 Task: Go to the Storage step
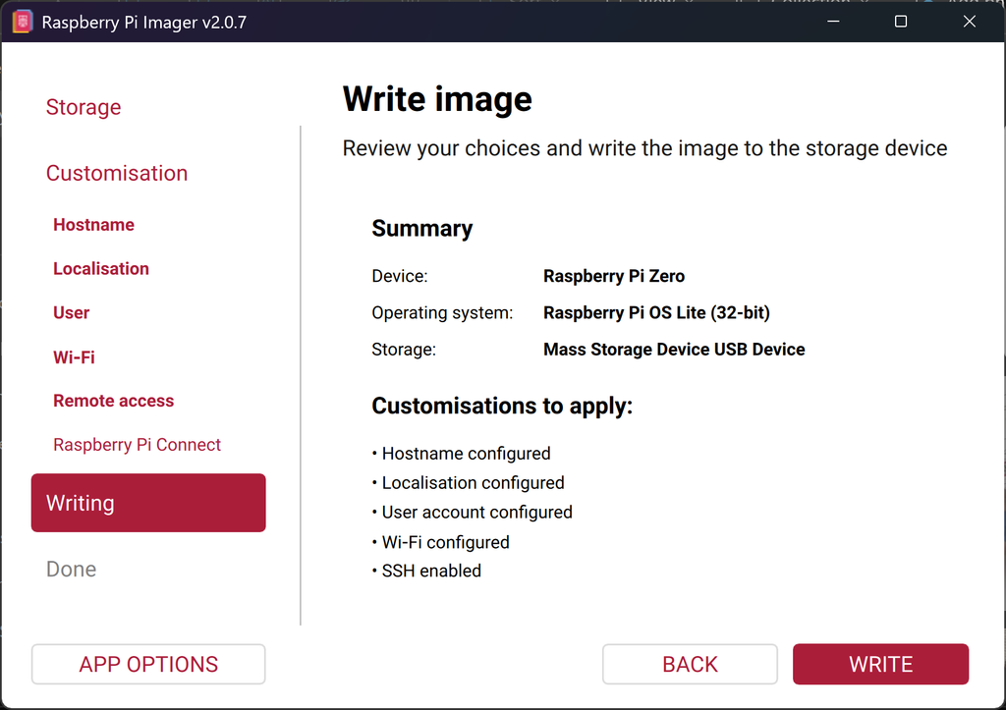tap(84, 107)
